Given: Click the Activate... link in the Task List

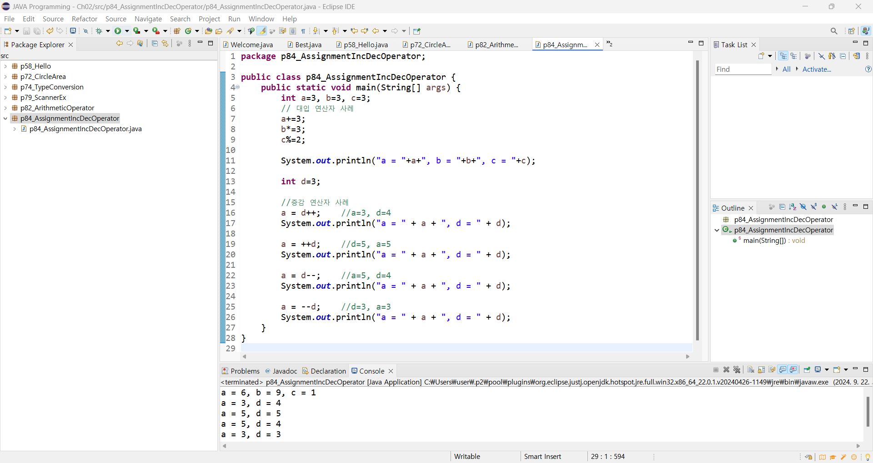Looking at the screenshot, I should coord(817,69).
